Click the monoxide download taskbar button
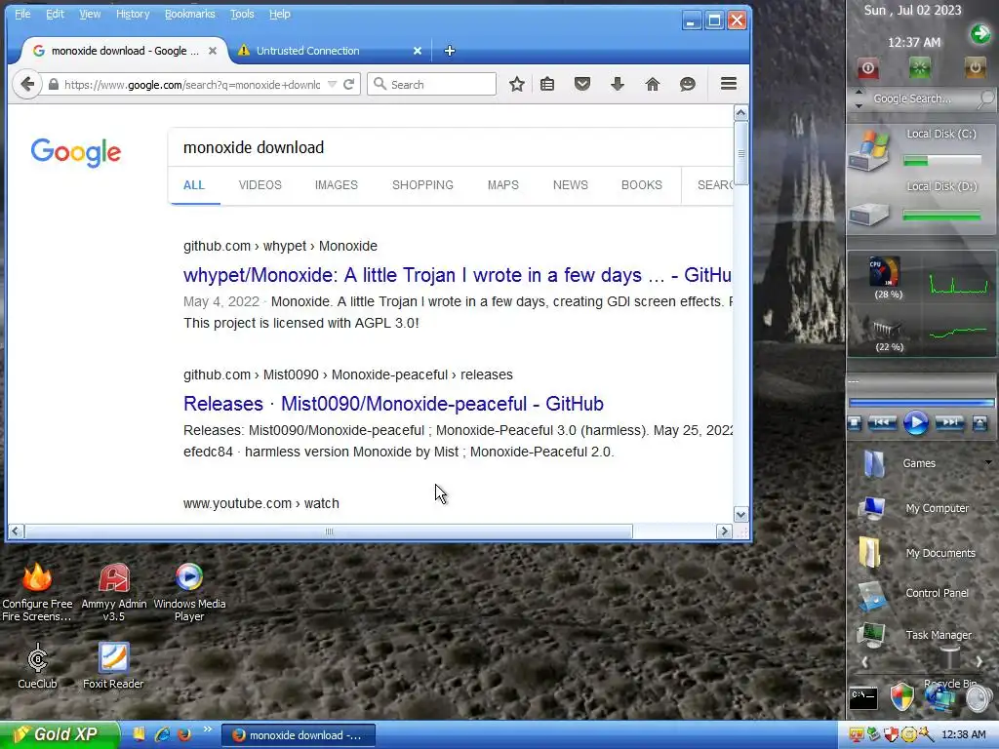Image resolution: width=999 pixels, height=749 pixels. click(299, 735)
